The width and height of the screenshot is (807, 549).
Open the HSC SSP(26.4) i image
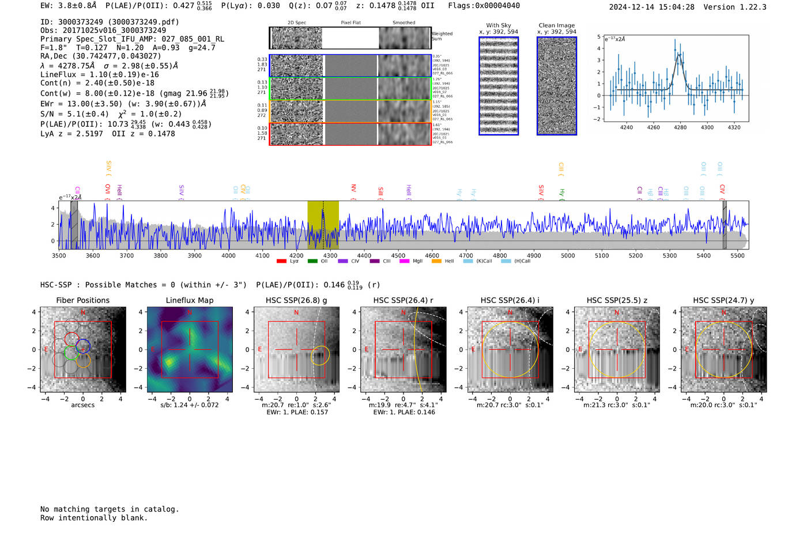point(510,350)
